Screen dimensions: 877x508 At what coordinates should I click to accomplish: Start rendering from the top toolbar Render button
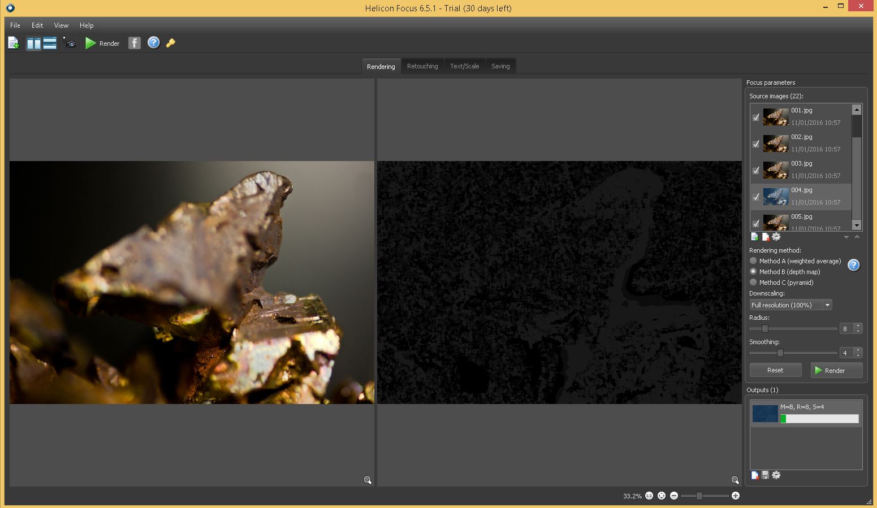tap(102, 43)
